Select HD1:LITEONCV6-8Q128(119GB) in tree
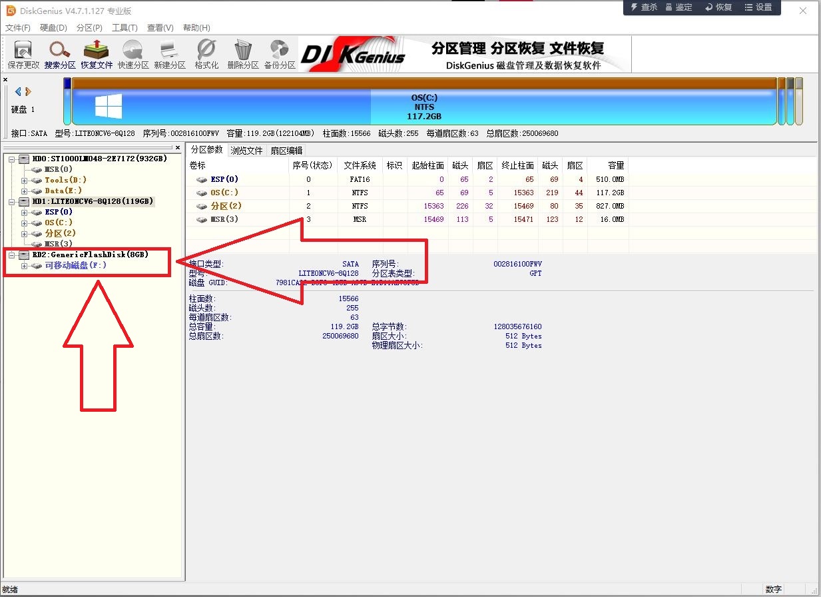 93,201
